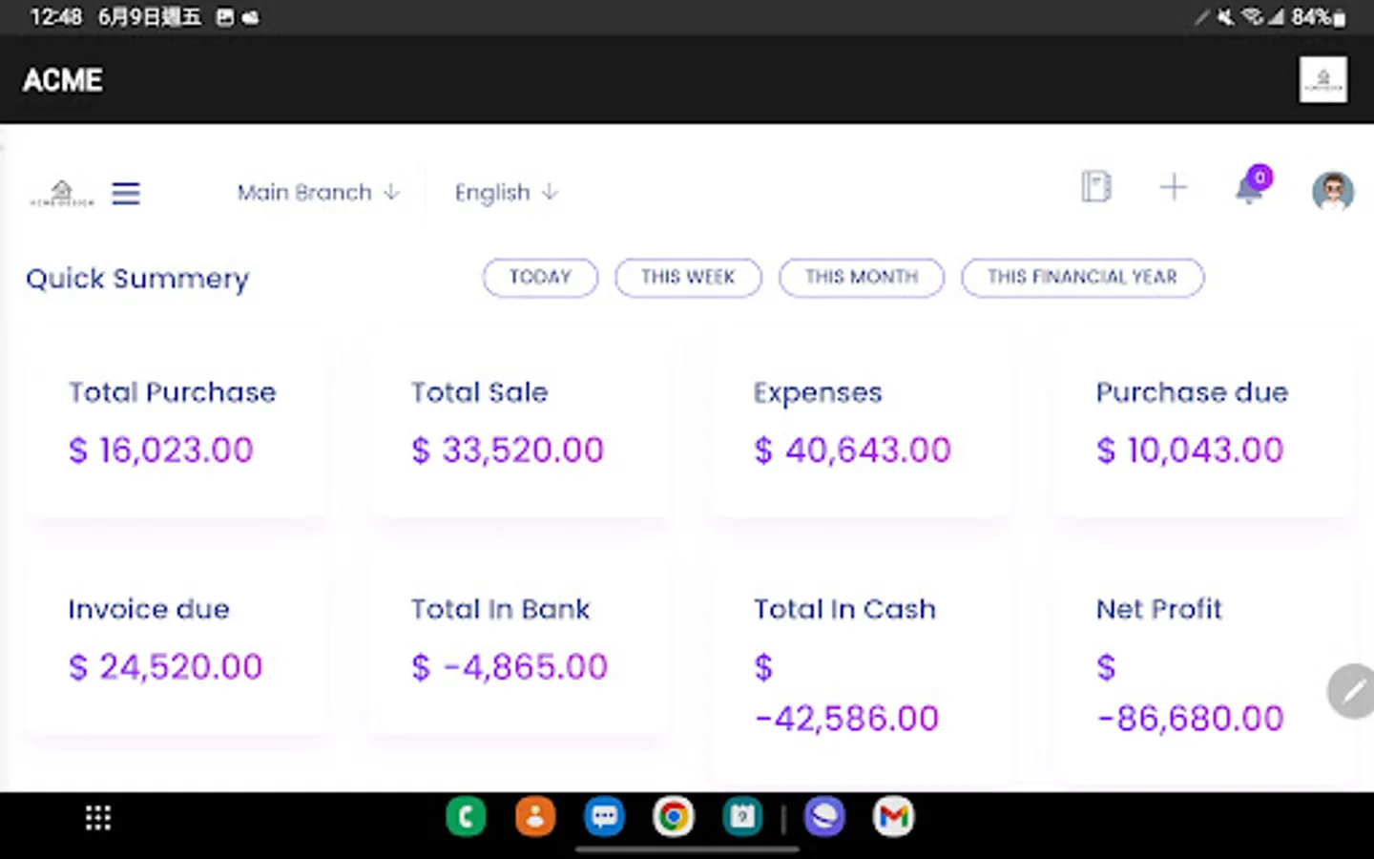Image resolution: width=1374 pixels, height=859 pixels.
Task: Launch Gmail from the taskbar
Action: 893,817
